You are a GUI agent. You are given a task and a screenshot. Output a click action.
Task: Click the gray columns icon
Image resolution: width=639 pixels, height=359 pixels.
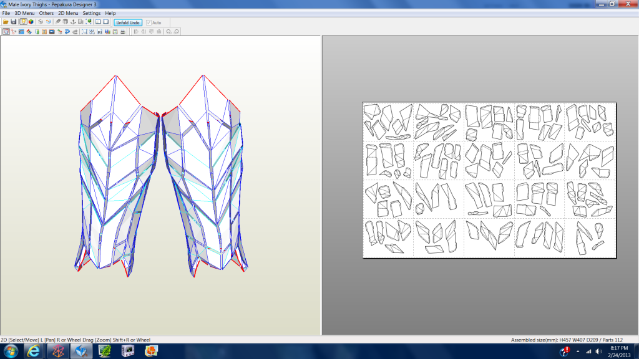(65, 22)
